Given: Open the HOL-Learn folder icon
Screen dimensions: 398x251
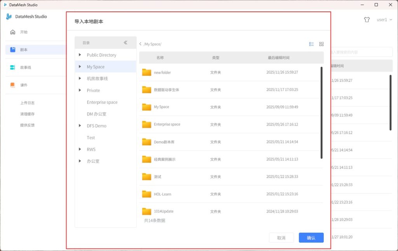Looking at the screenshot, I should pos(147,194).
